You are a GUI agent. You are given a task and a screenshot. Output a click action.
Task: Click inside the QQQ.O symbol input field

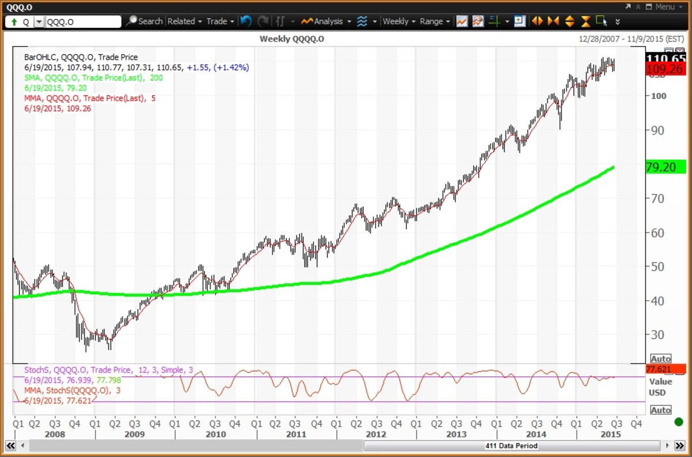point(84,21)
